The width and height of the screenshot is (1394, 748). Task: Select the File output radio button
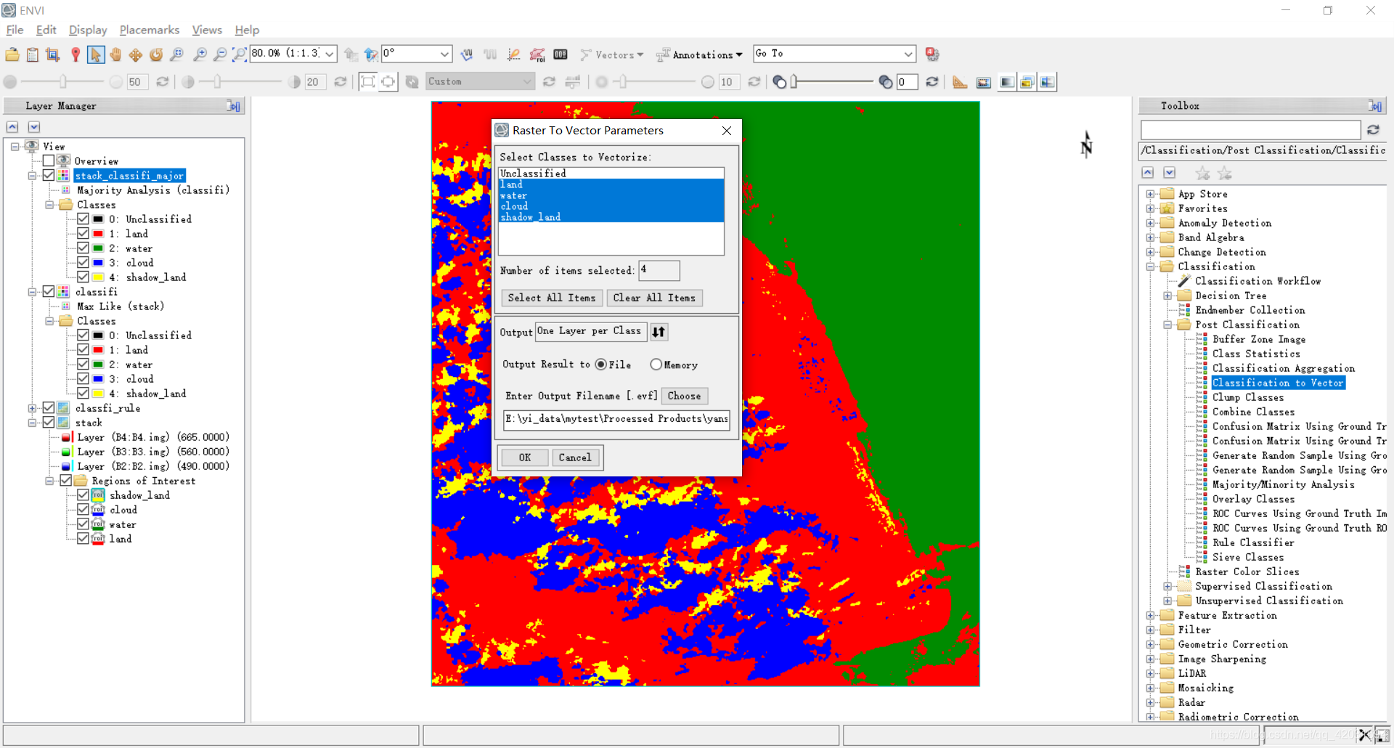pyautogui.click(x=601, y=365)
